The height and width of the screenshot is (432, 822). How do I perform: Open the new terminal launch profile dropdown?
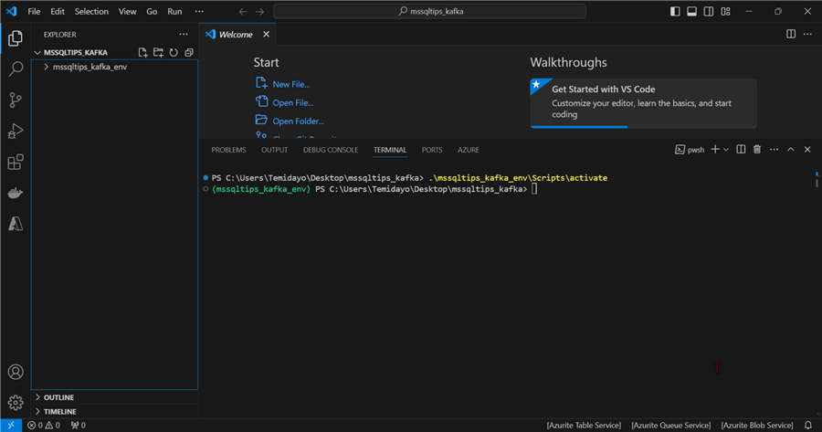(726, 150)
